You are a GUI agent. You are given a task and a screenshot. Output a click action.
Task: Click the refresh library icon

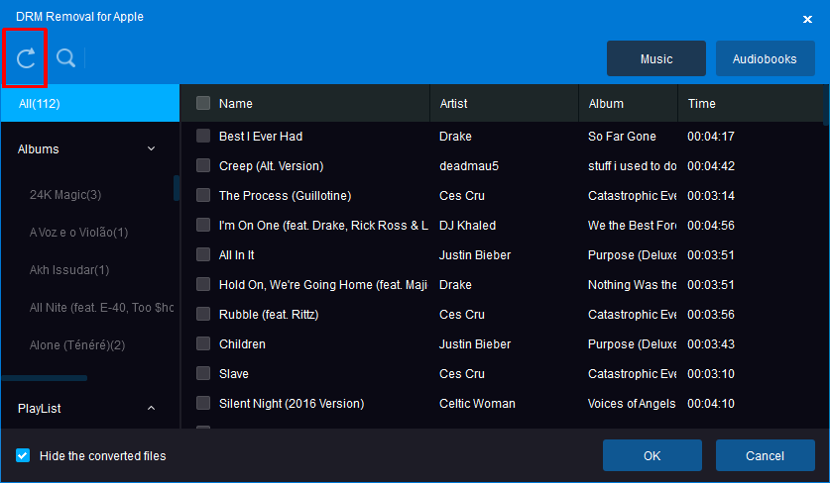(26, 58)
